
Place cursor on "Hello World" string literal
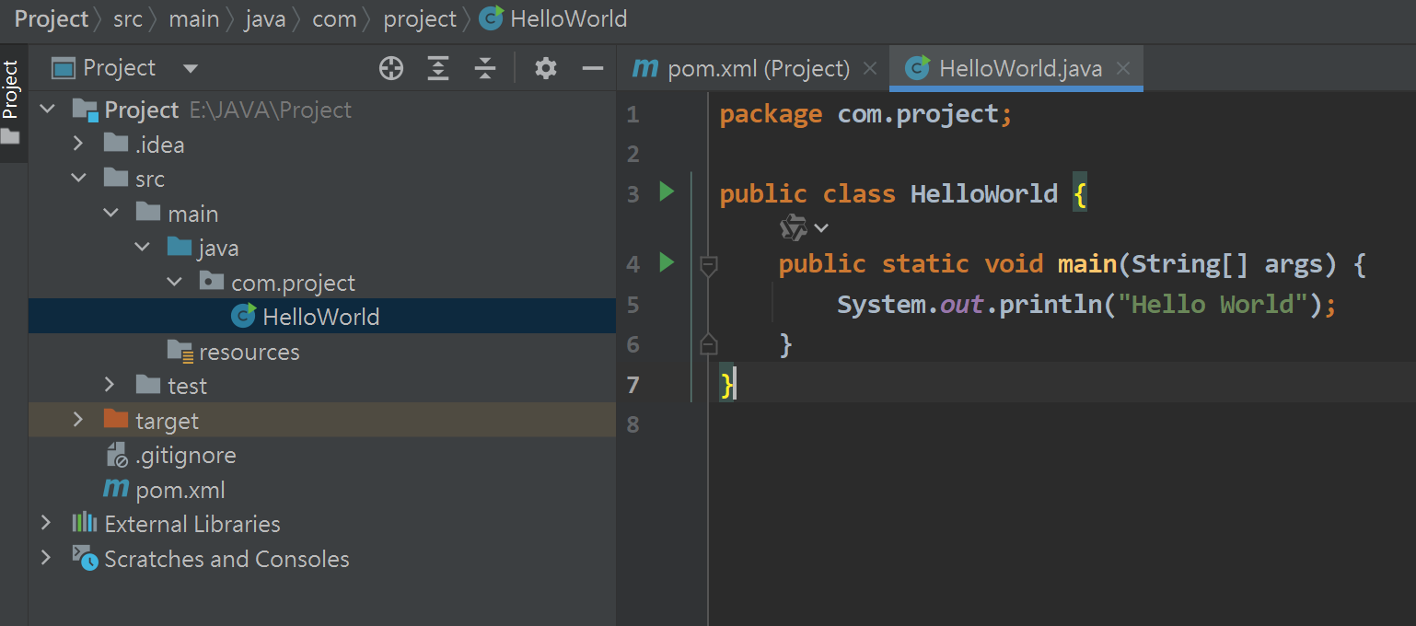click(1213, 304)
